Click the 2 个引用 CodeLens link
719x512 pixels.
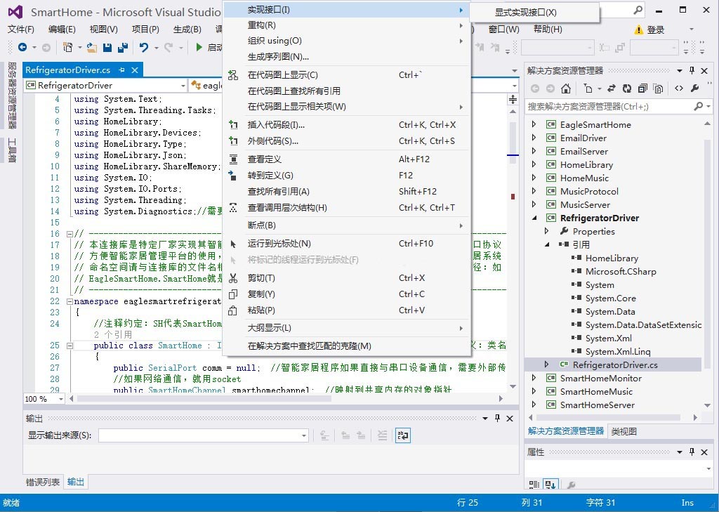pyautogui.click(x=113, y=334)
